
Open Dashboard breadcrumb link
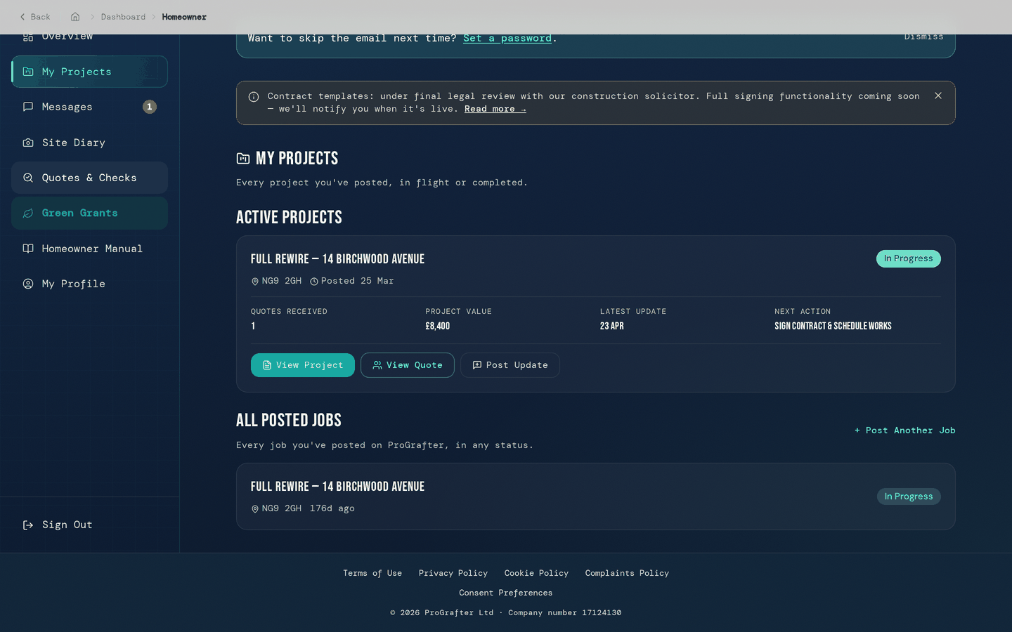click(123, 17)
